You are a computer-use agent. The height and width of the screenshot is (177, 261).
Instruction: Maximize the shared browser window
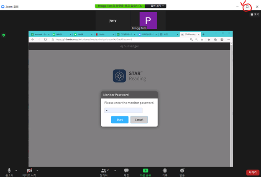point(223,33)
